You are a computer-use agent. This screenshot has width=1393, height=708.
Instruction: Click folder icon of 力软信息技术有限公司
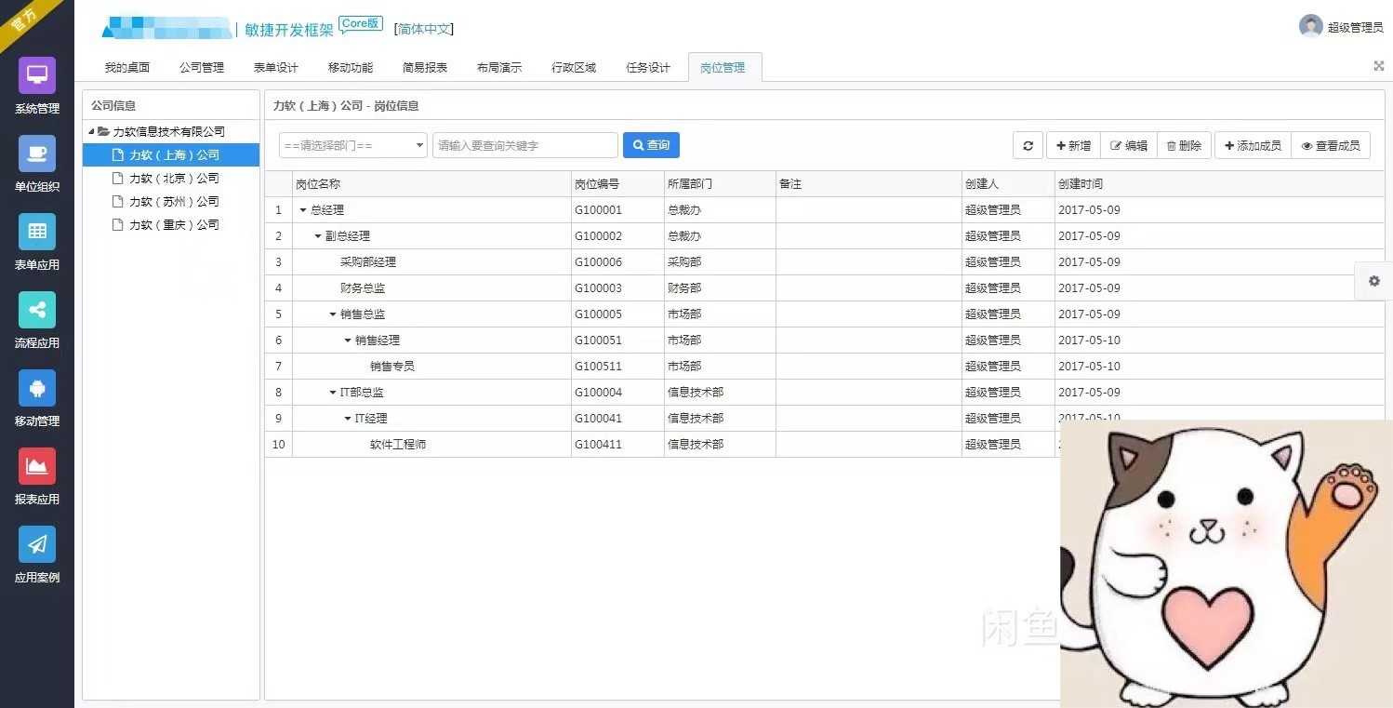click(x=104, y=131)
